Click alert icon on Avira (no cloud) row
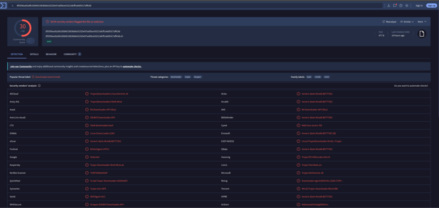The image size is (439, 208). [87, 117]
